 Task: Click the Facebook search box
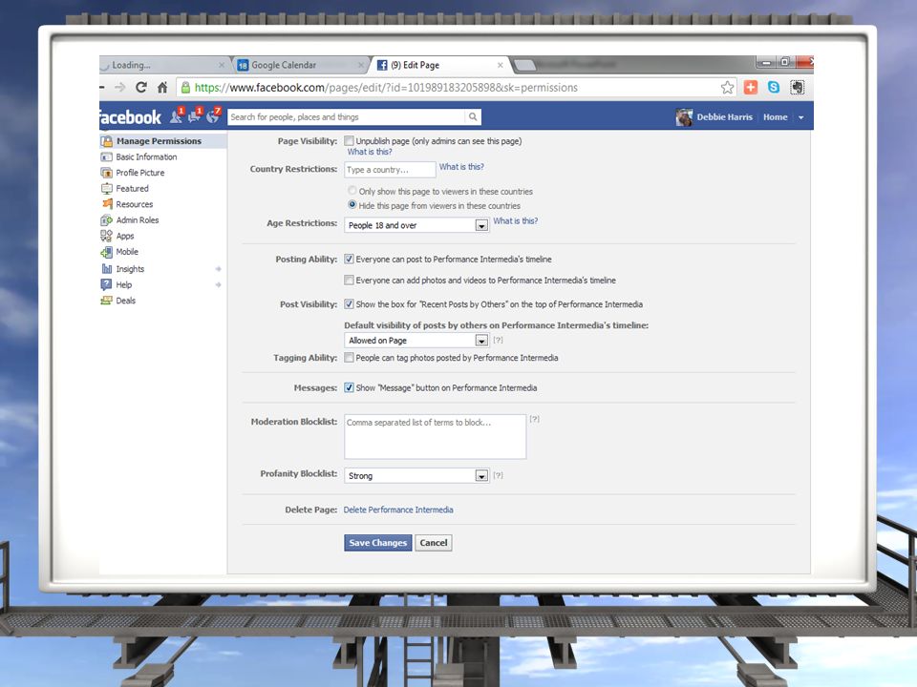348,116
